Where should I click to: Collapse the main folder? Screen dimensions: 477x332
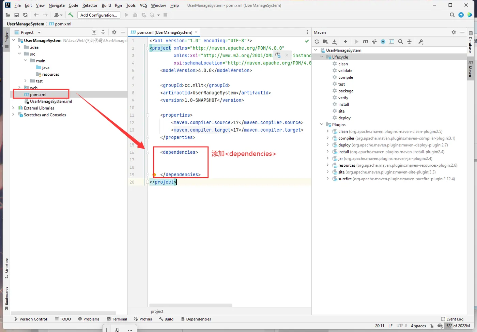(x=26, y=61)
